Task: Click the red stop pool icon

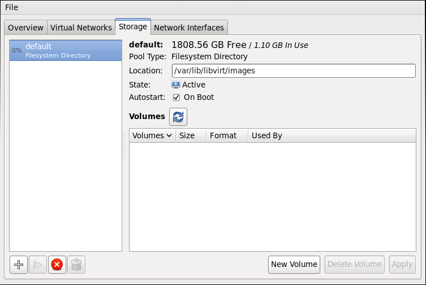Action: click(x=57, y=265)
